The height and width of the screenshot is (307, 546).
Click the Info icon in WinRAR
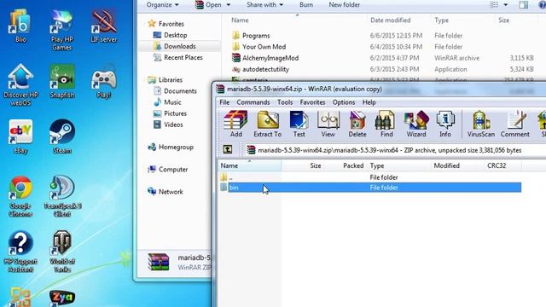click(x=445, y=125)
